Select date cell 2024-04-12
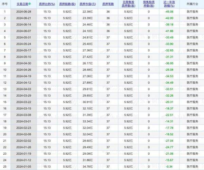The height and width of the screenshot is (170, 204). (24, 83)
